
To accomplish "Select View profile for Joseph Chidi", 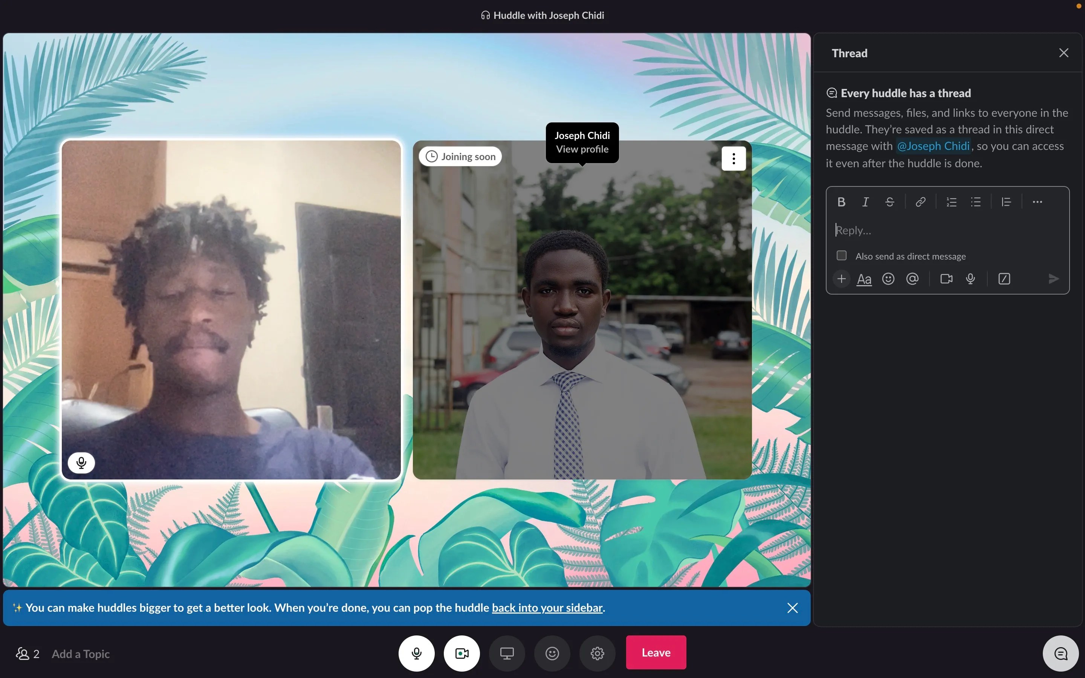I will [x=582, y=150].
